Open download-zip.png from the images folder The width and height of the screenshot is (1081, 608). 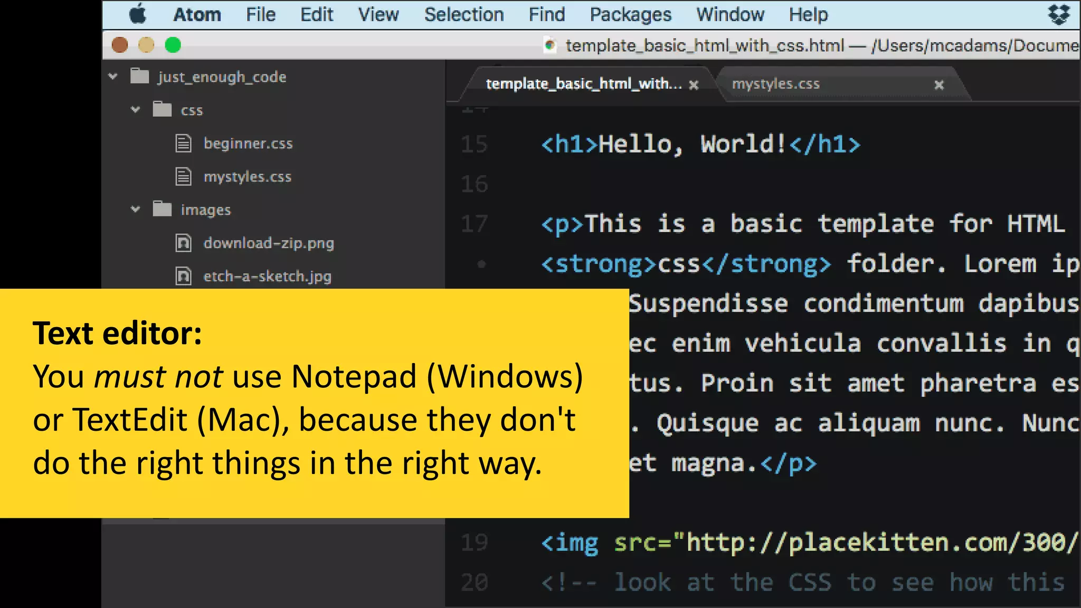pyautogui.click(x=269, y=243)
